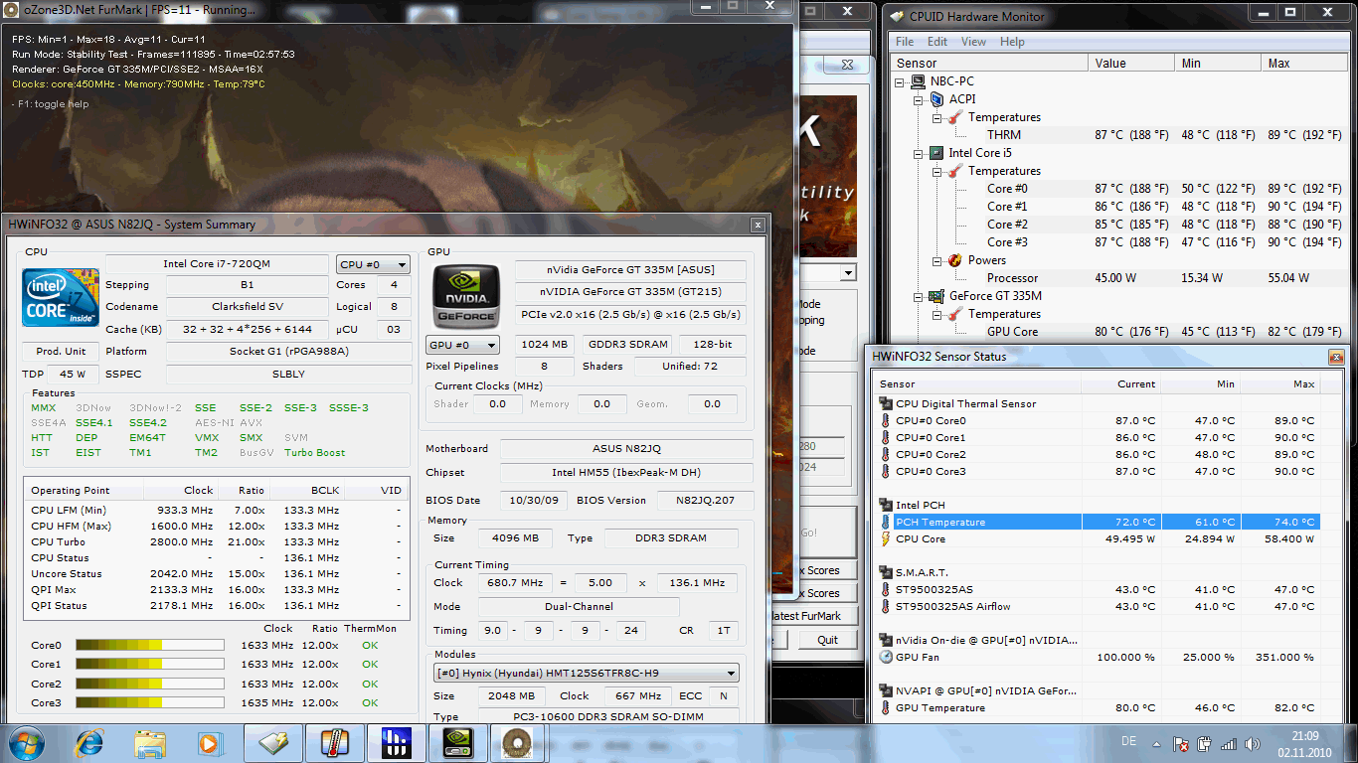Click the NBC-PC computer icon in HWMonitor
Viewport: 1358px width, 763px height.
(x=918, y=81)
